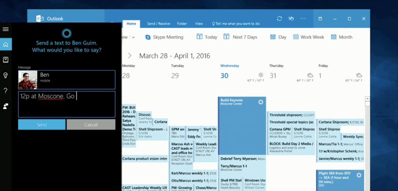Open Threshold shiproom event
Screen dimensions: 398x191
pos(291,115)
